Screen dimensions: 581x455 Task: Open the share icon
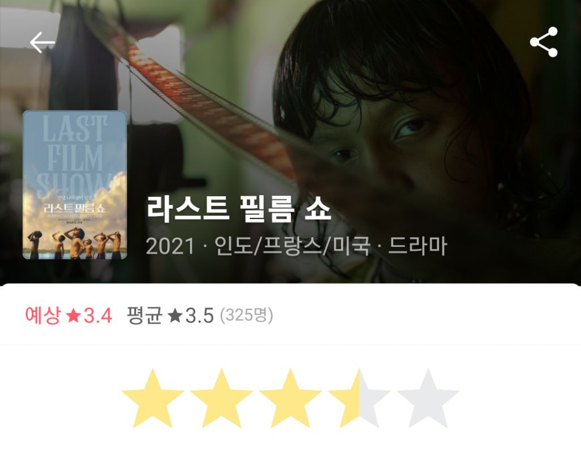544,42
